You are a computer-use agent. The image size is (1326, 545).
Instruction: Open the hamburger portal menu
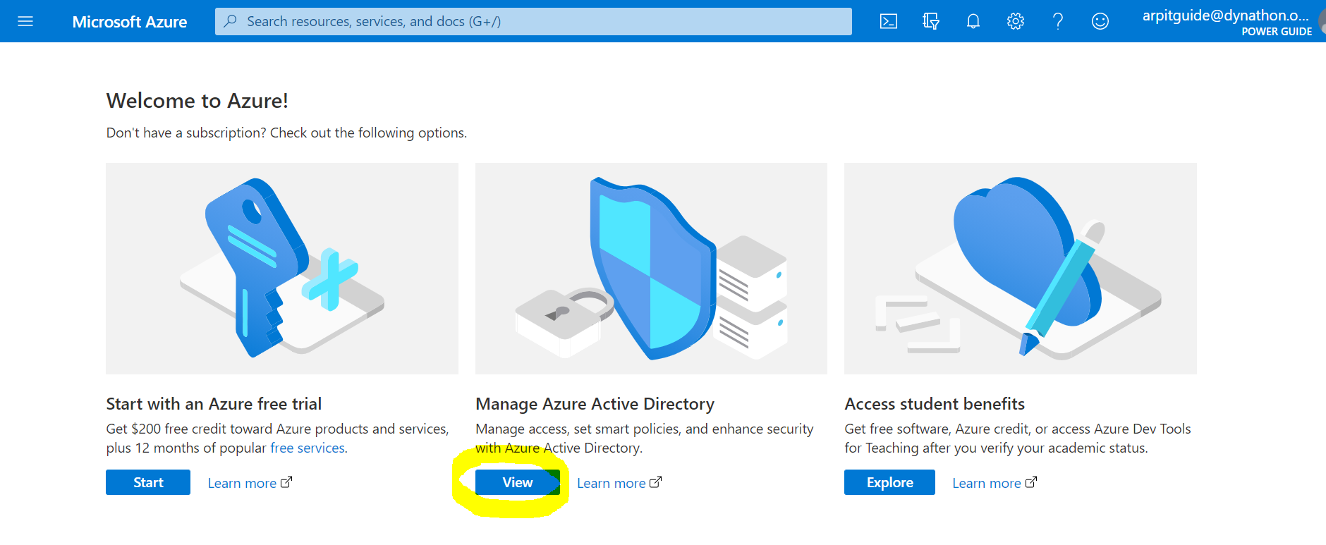[25, 21]
